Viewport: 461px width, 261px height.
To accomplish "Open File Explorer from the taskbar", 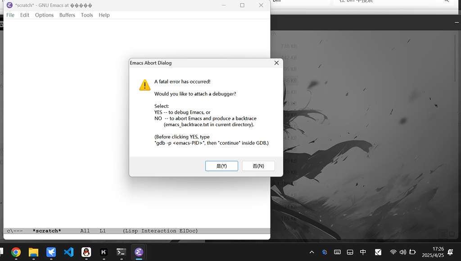I will [33, 252].
